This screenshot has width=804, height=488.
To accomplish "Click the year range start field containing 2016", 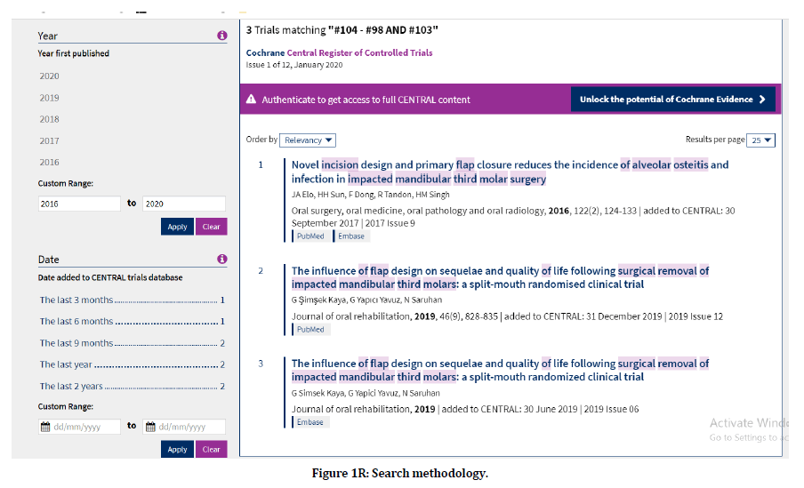I will 79,204.
